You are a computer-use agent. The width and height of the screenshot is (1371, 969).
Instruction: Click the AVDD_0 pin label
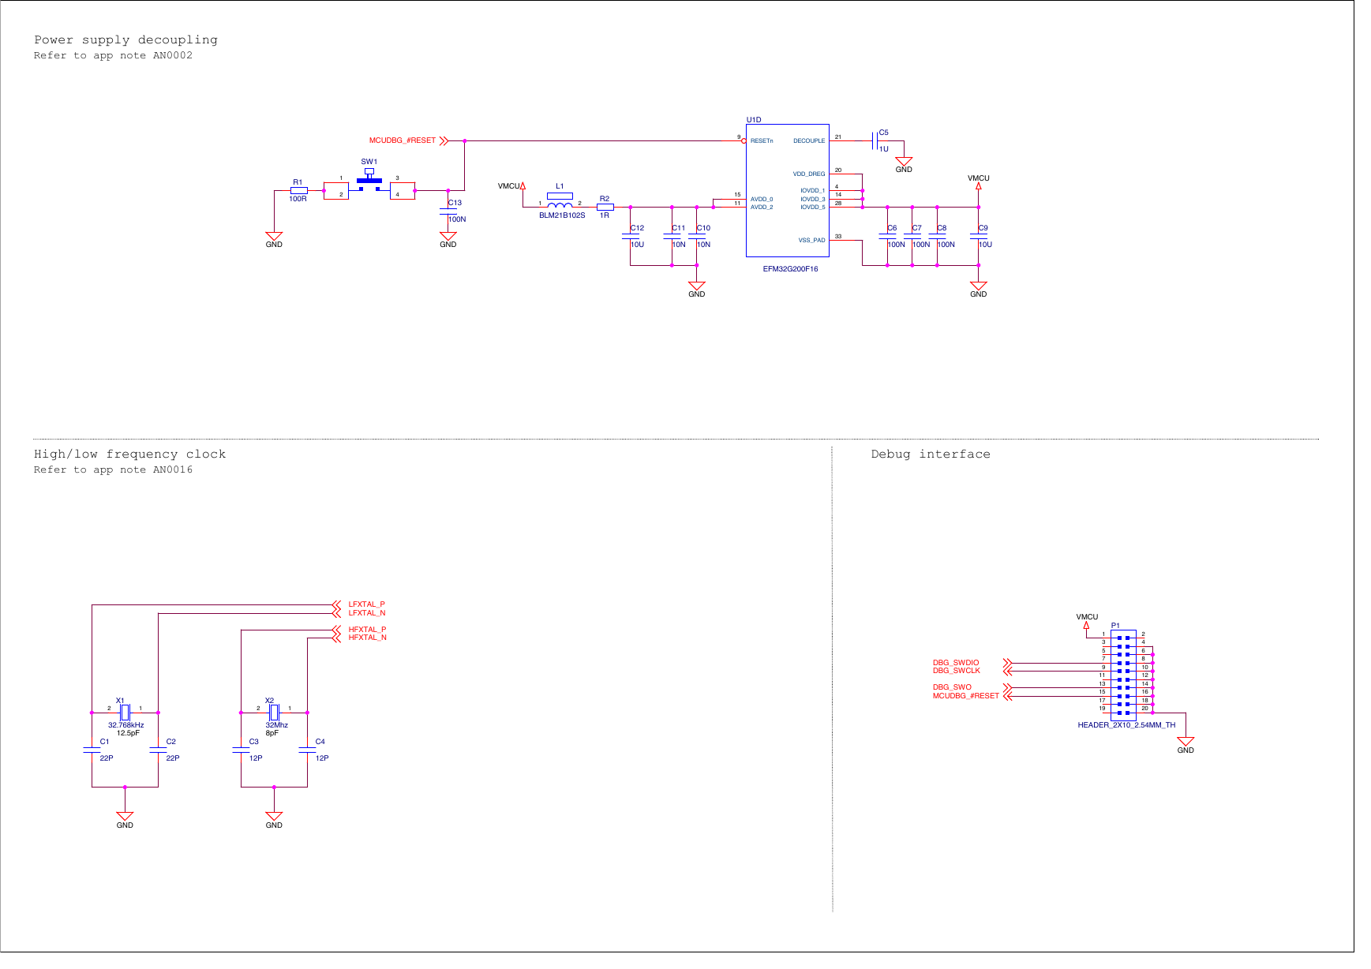[762, 199]
